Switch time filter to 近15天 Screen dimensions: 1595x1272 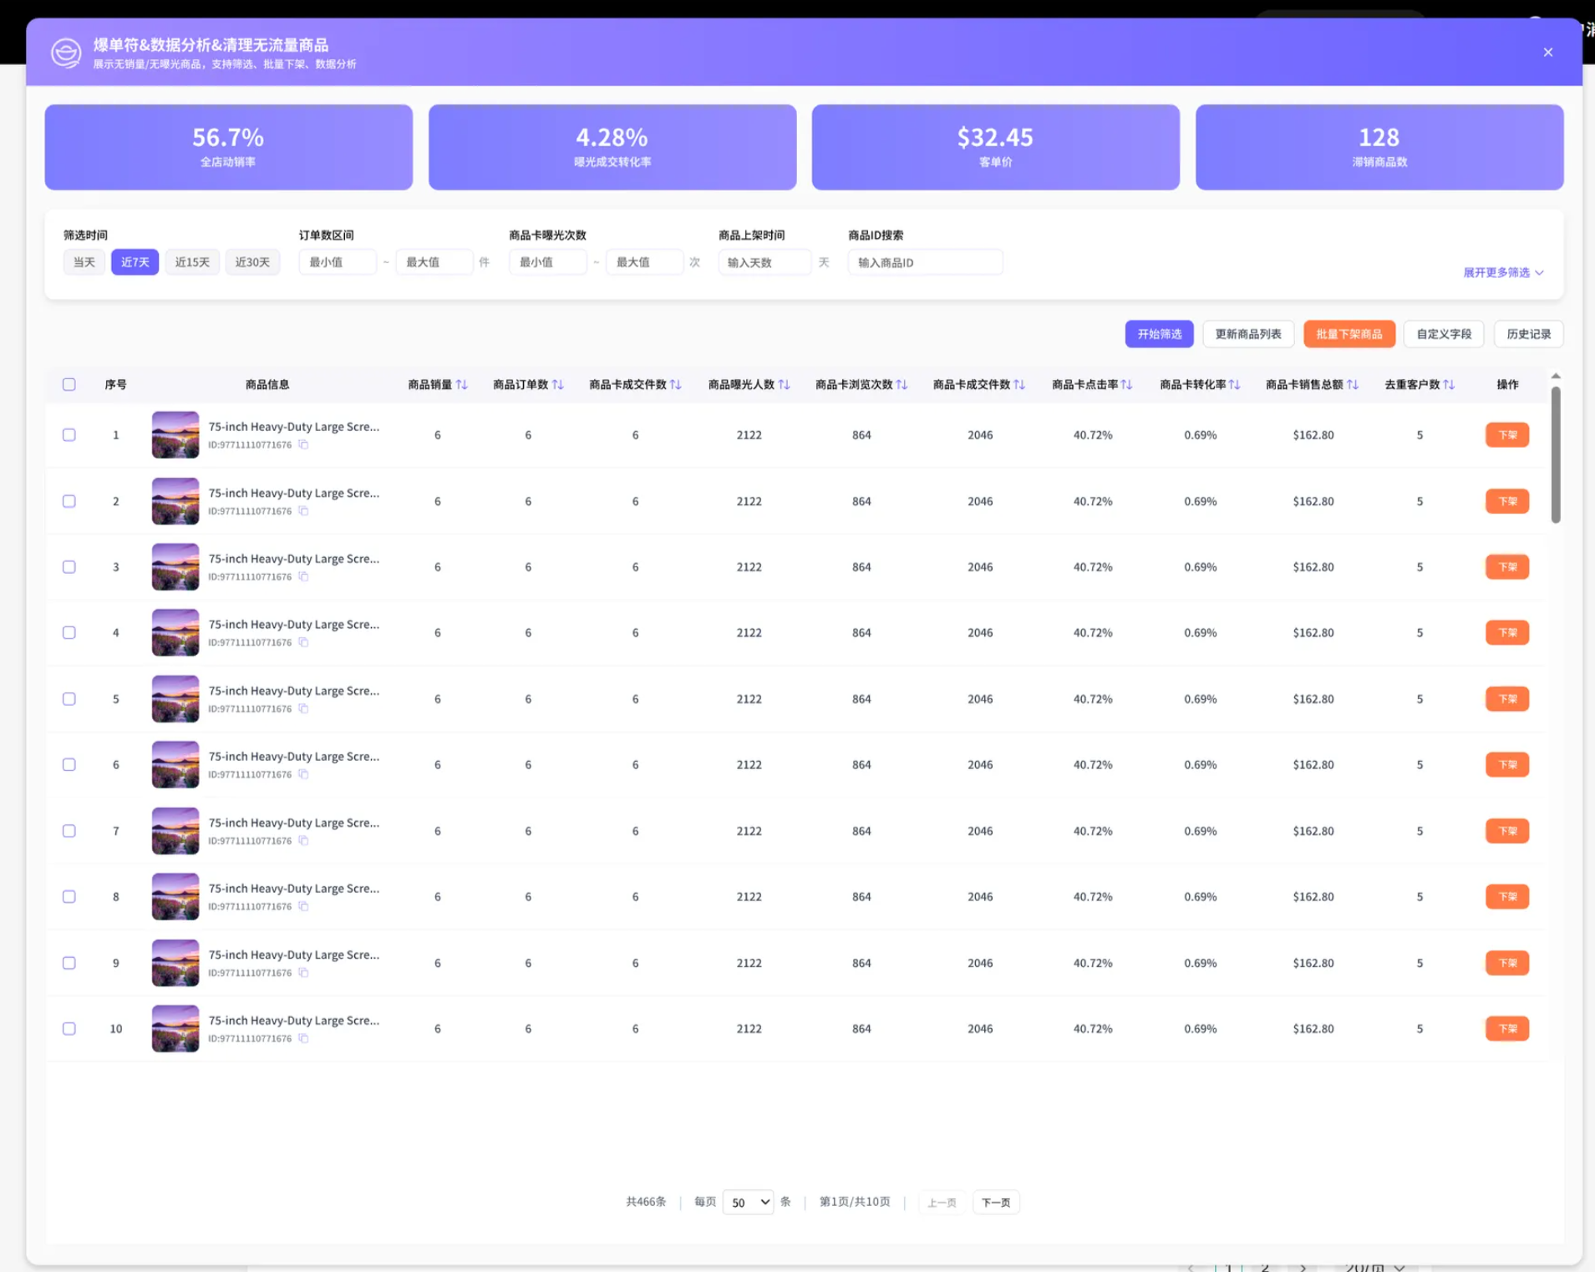(191, 261)
